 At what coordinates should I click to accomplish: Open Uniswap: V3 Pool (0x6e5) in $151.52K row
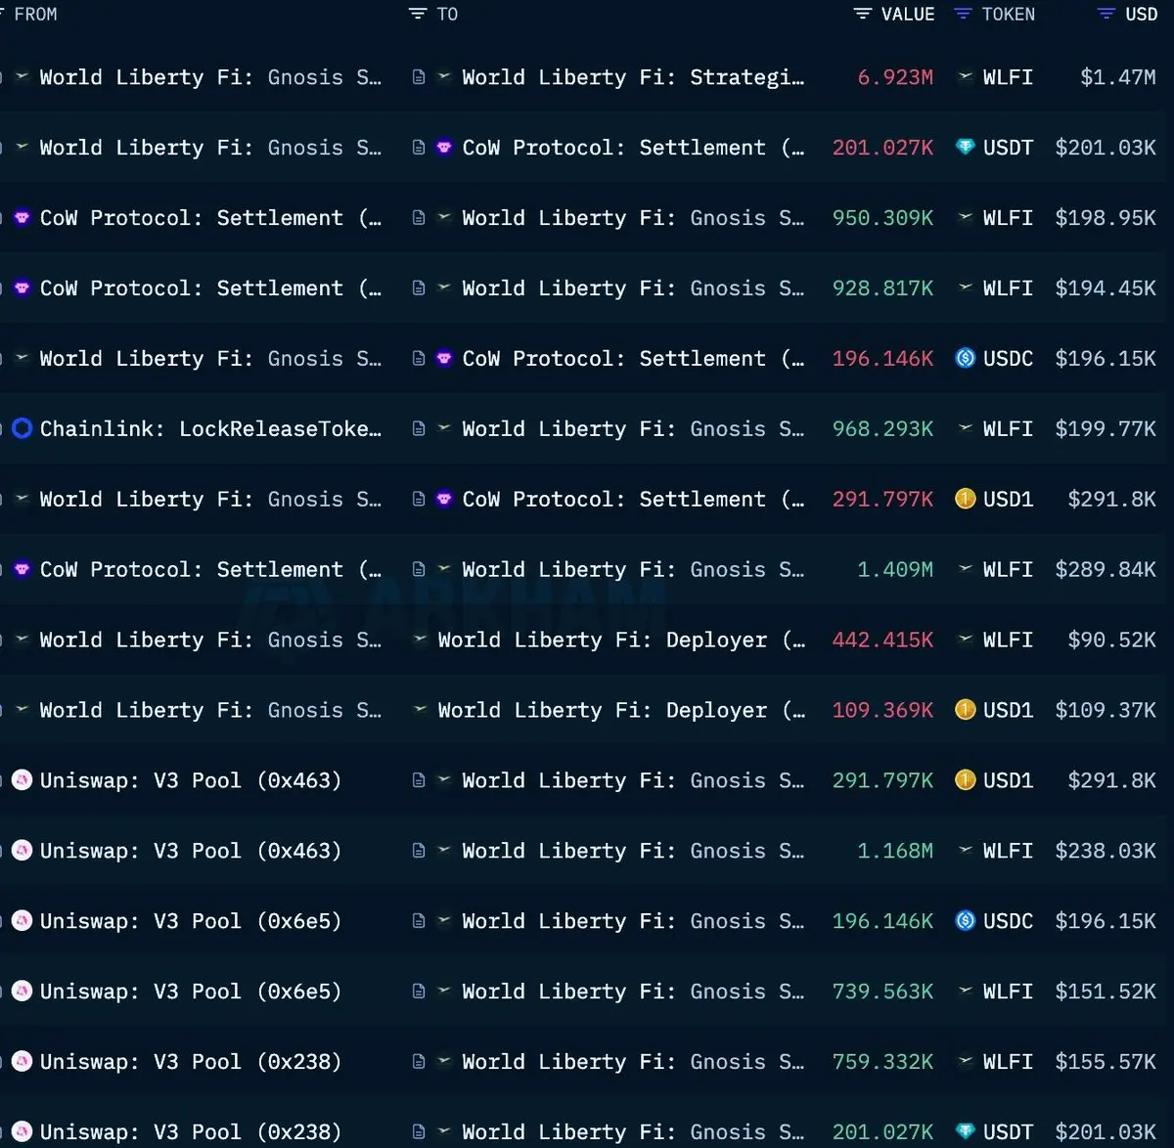pos(191,992)
